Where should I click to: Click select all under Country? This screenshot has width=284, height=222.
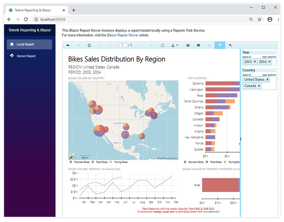[247, 75]
